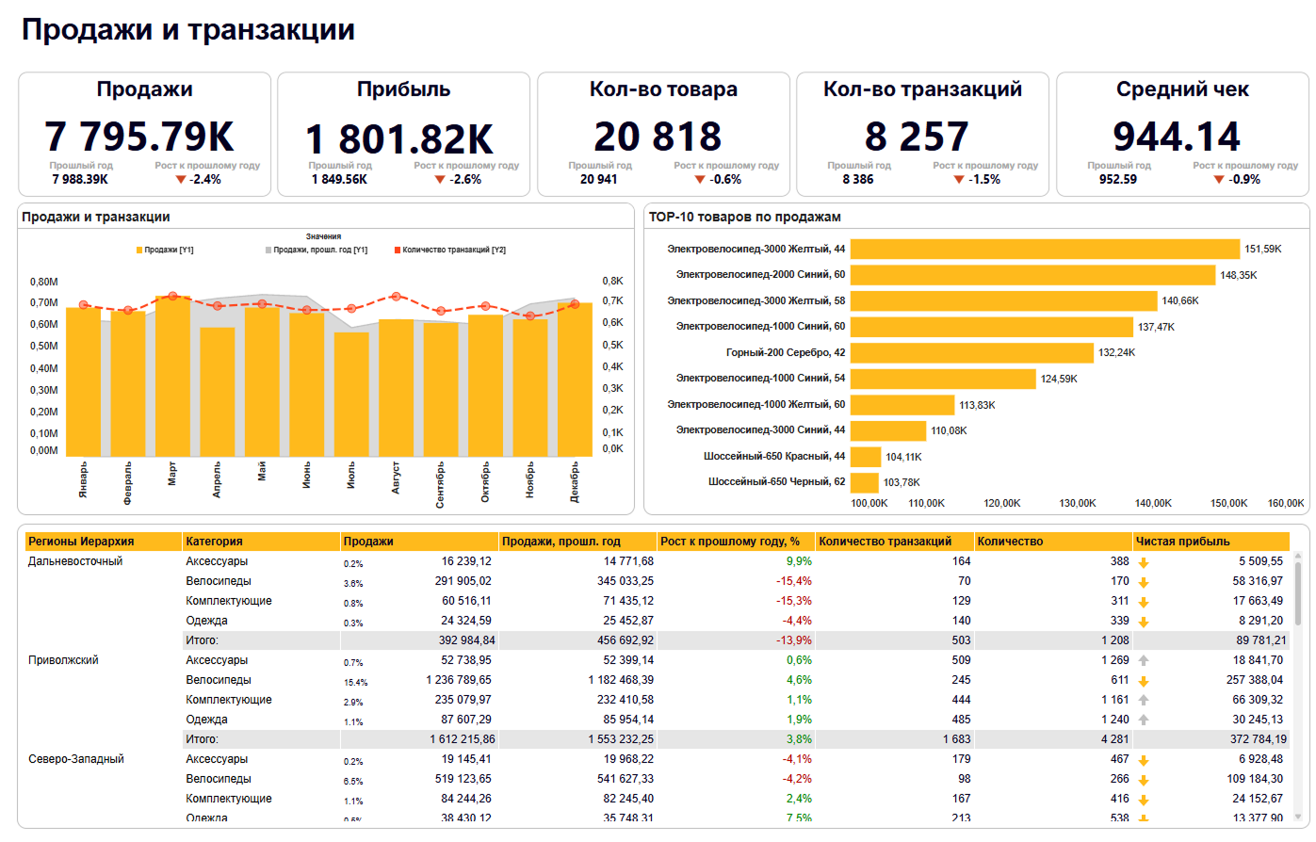Click Рост к прошлому году, % header
Viewport: 1316px width, 842px height.
tap(730, 542)
